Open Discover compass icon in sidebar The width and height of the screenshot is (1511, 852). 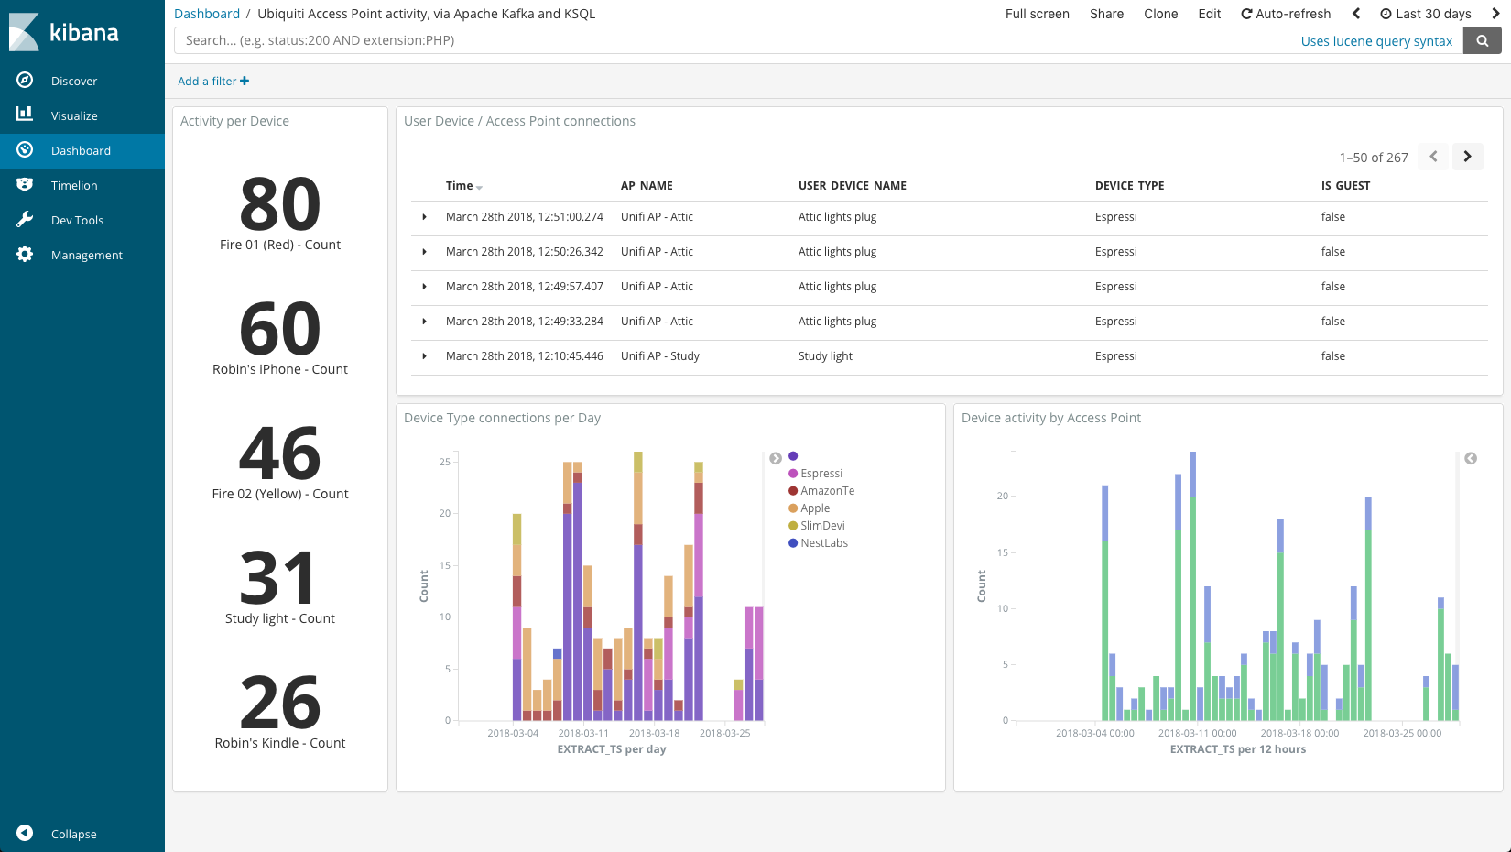25,81
